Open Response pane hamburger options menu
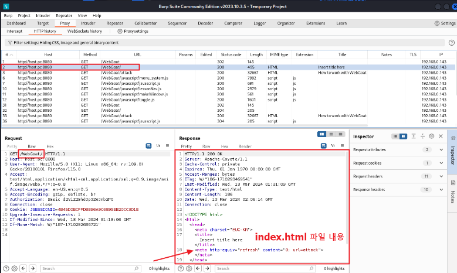 point(342,146)
